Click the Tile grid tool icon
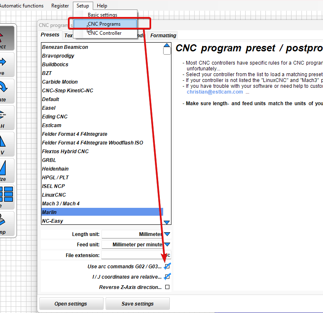This screenshot has width=323, height=313. point(6,196)
